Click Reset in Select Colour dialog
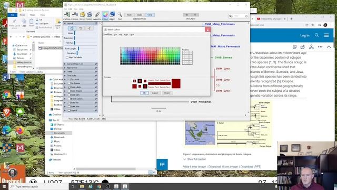This screenshot has width=337, height=190. [x=167, y=93]
